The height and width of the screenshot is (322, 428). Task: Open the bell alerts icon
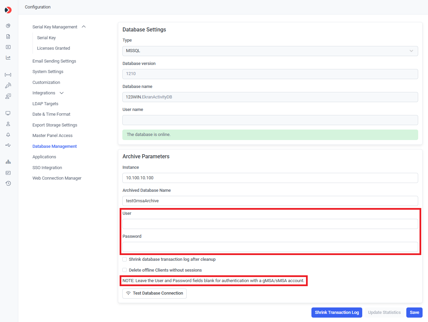pyautogui.click(x=8, y=135)
